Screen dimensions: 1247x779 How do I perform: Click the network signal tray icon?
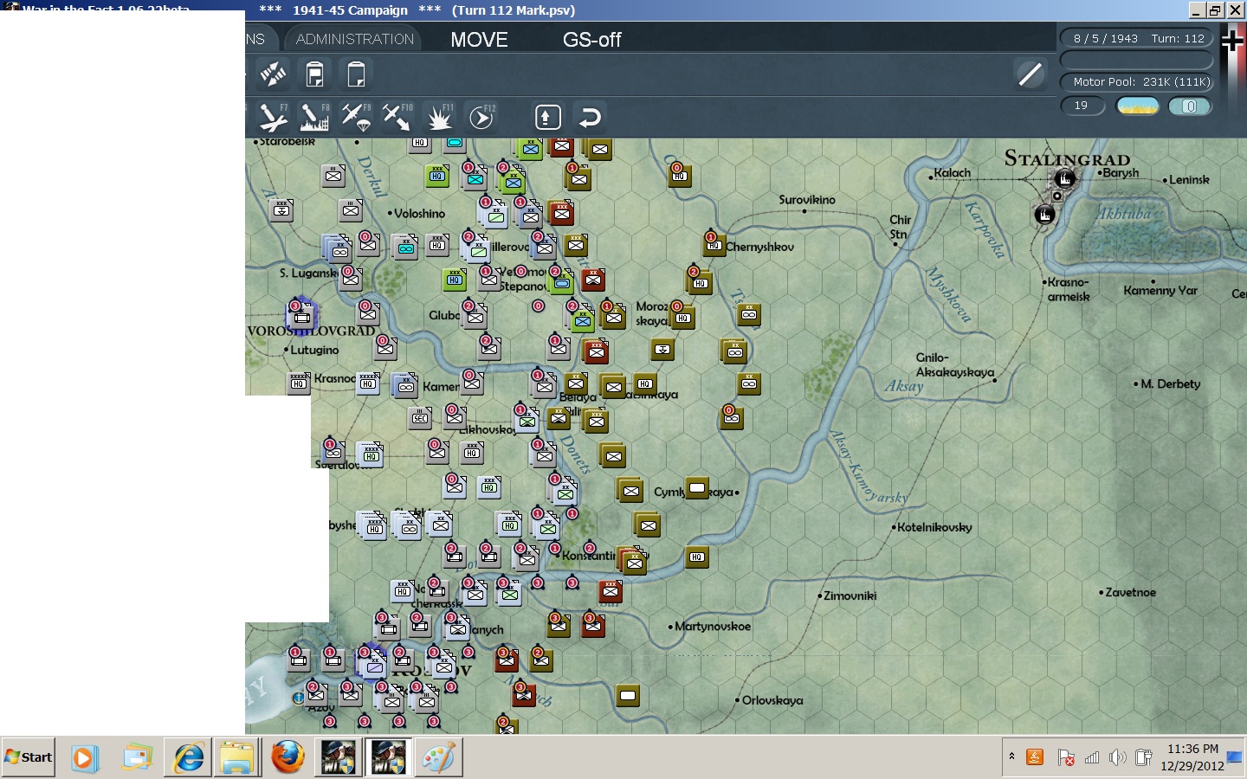tap(1092, 757)
